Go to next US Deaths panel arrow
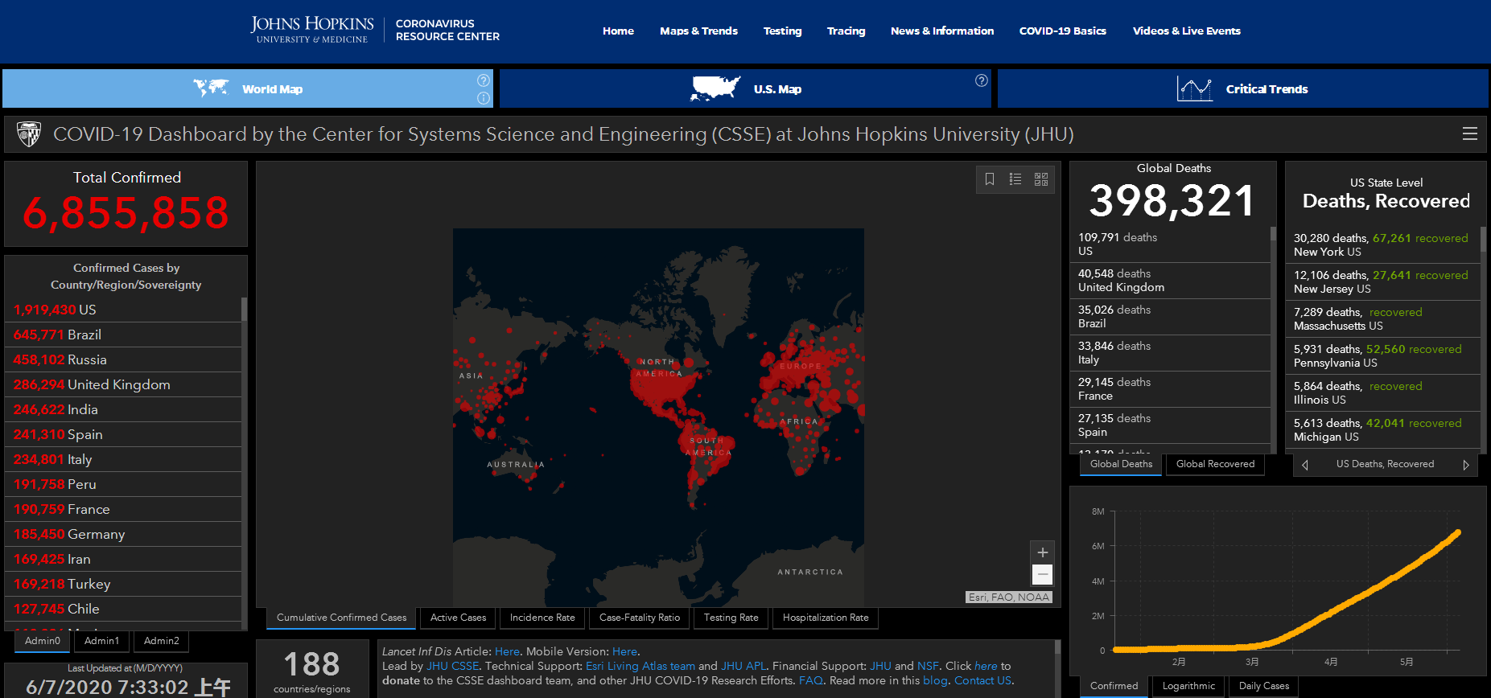 [1465, 465]
